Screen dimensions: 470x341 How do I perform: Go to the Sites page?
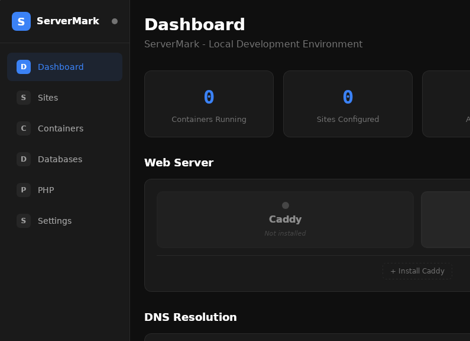click(x=65, y=98)
